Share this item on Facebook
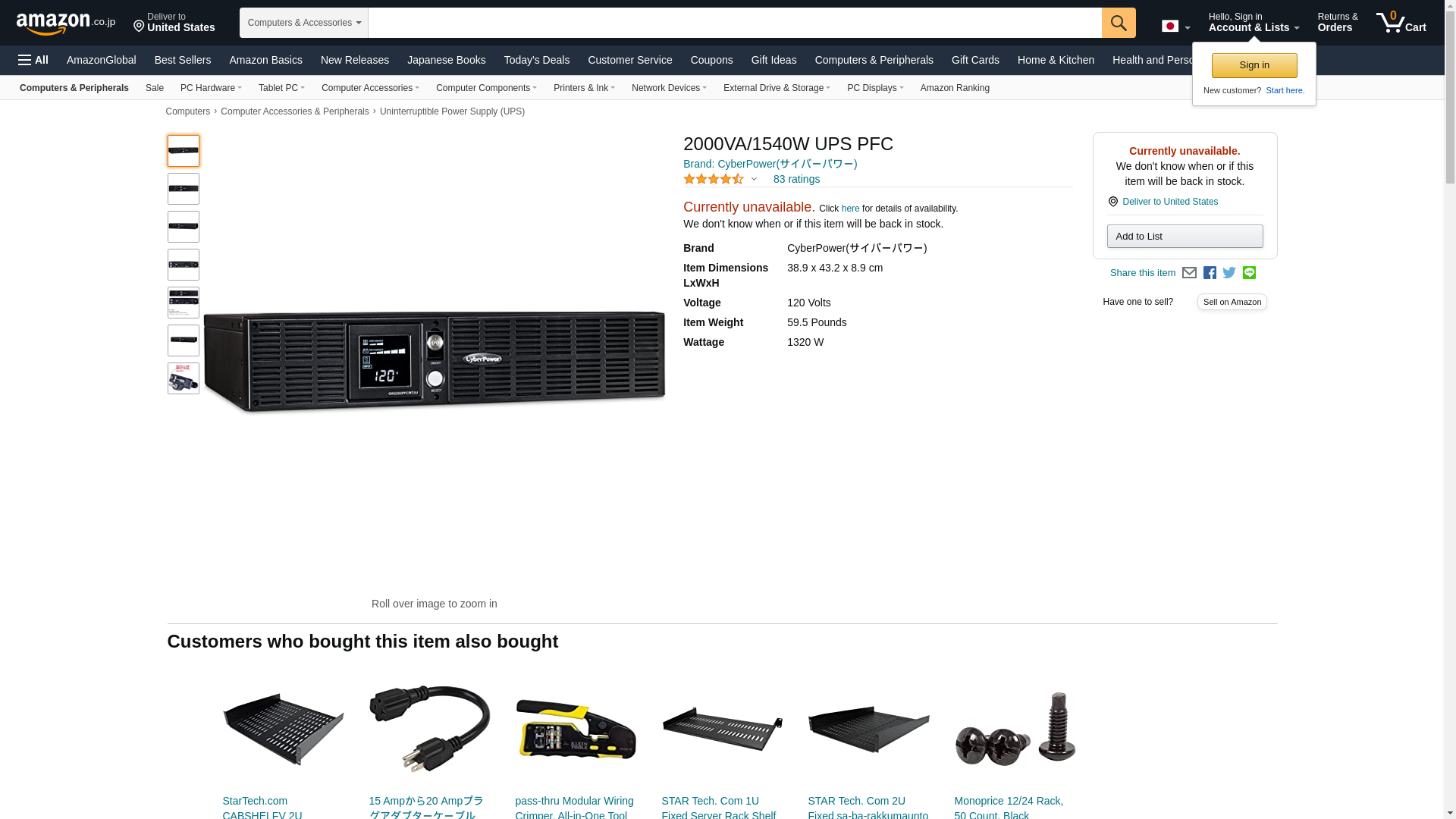Screen dimensions: 1456x819 (1210, 273)
